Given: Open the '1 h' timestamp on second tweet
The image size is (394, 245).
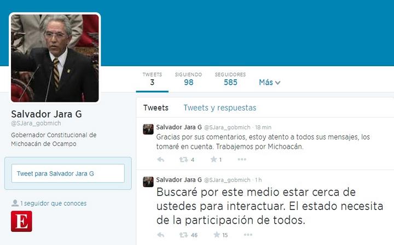Looking at the screenshot, I should 258,180.
